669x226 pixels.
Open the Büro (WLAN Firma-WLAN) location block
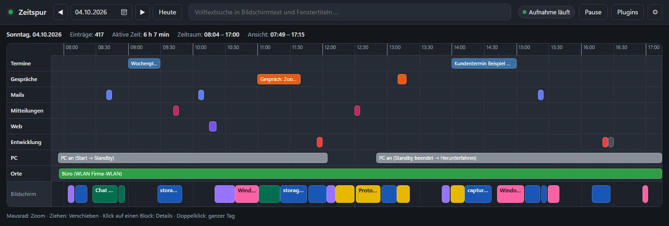(361, 174)
